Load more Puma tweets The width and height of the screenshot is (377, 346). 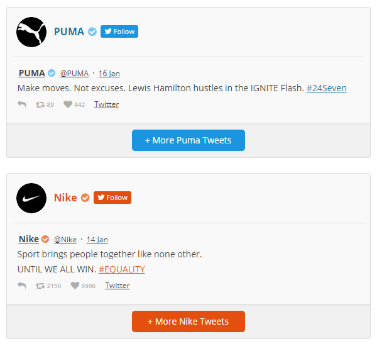[188, 140]
